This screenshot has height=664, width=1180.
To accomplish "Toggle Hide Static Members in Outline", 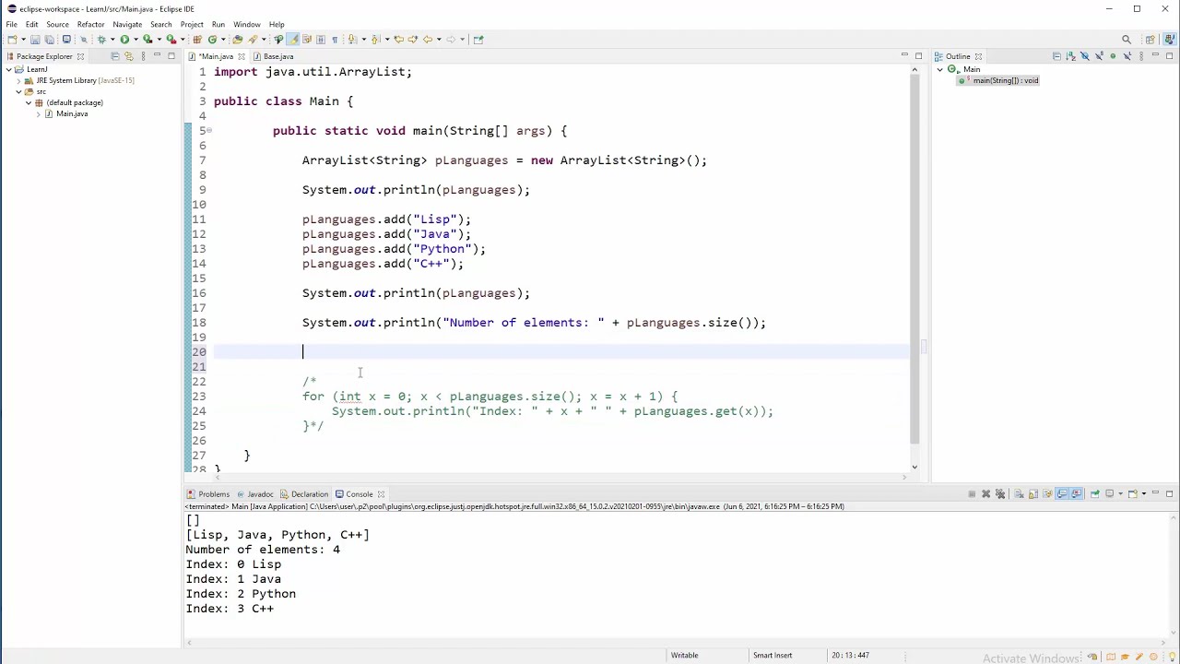I will [1100, 56].
